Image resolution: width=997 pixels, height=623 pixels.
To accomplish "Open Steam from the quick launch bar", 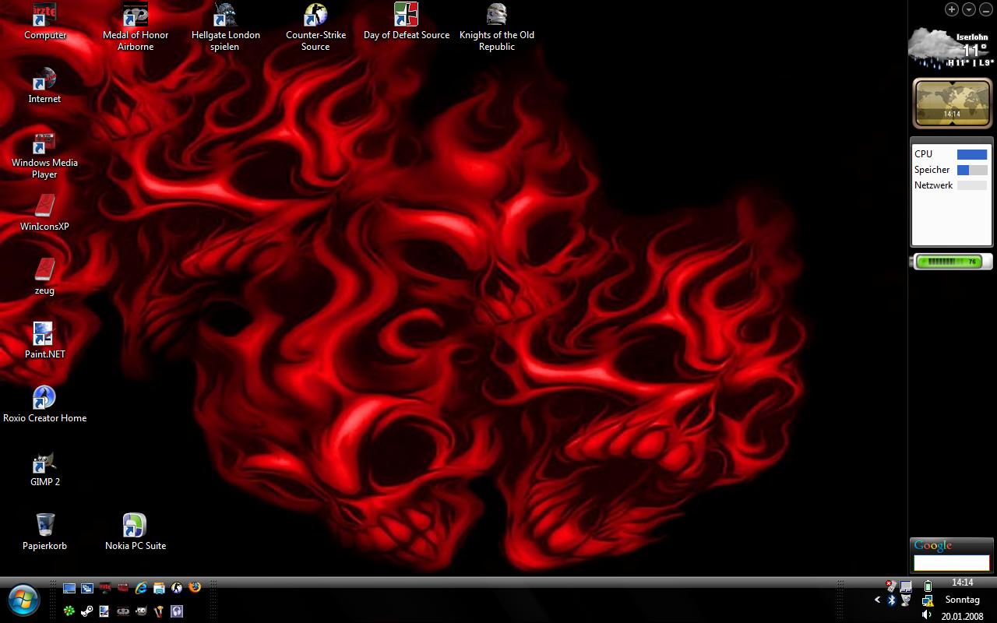I will pyautogui.click(x=87, y=611).
